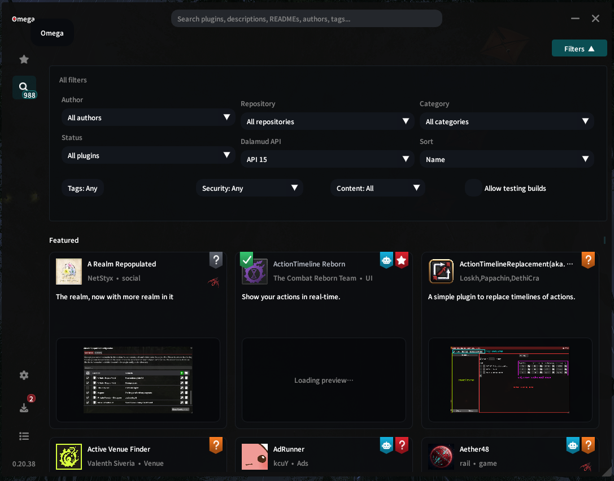Open the All repositories dropdown
614x481 pixels.
click(x=328, y=121)
